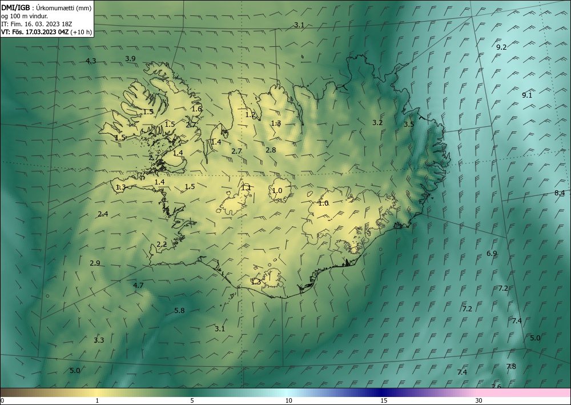Click the 7.8 value label
The image size is (571, 405).
coord(511,366)
